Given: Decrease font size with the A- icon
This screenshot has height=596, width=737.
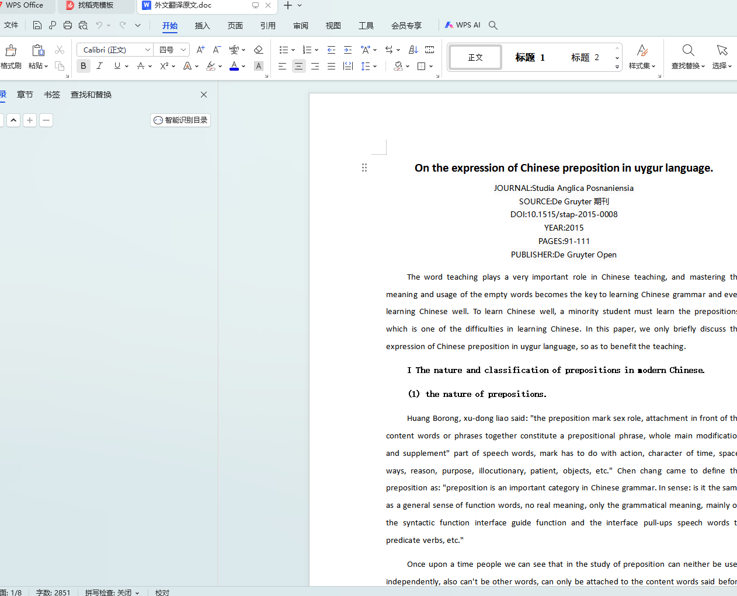Looking at the screenshot, I should (217, 50).
